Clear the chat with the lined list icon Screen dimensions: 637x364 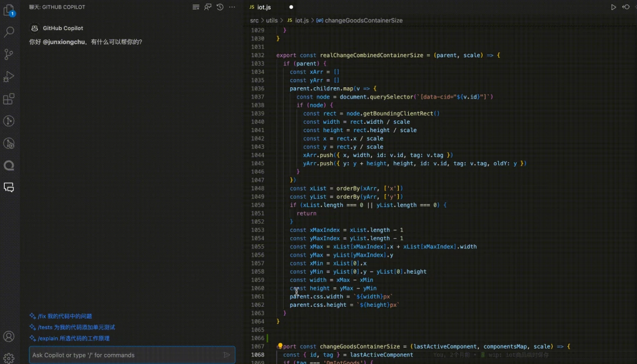[196, 7]
